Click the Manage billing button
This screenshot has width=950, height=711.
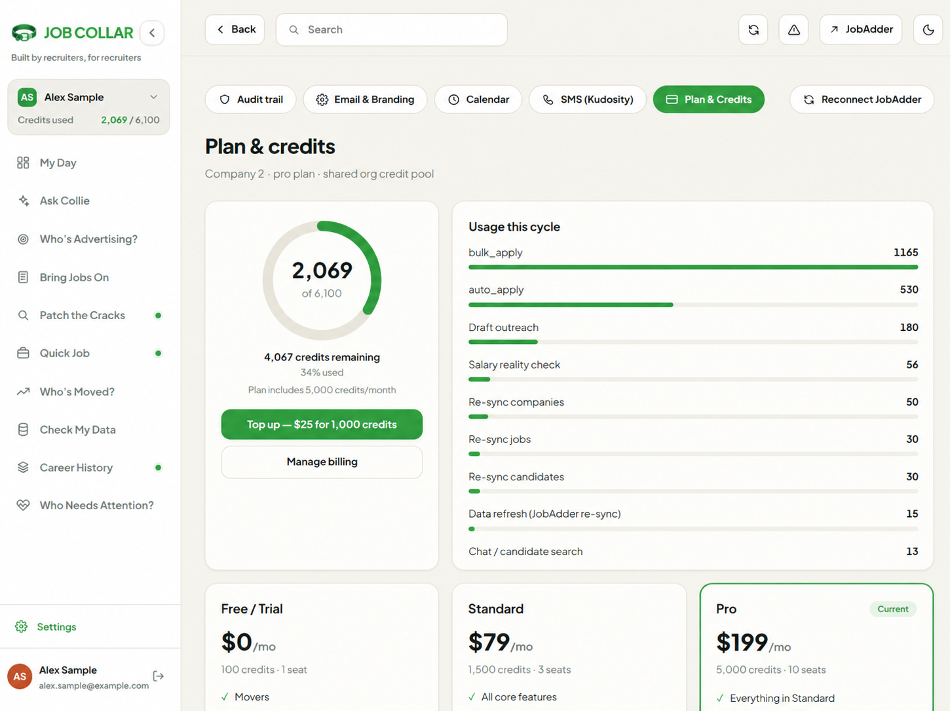click(x=322, y=462)
